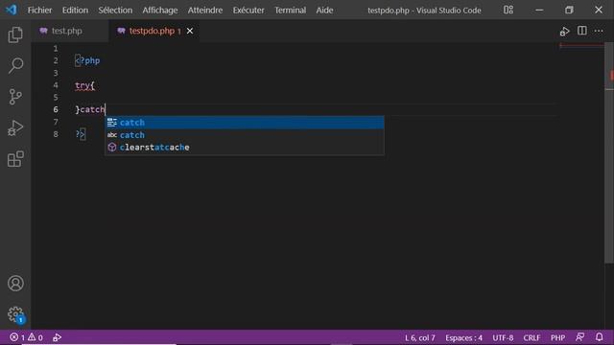The height and width of the screenshot is (345, 614).
Task: Click line number 3 in the gutter
Action: 56,73
